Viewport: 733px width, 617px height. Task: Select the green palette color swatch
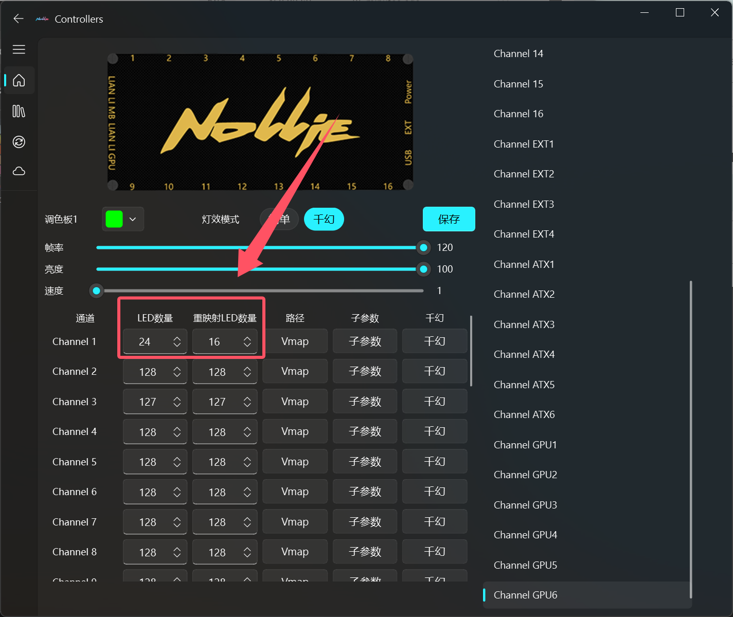[x=114, y=219]
